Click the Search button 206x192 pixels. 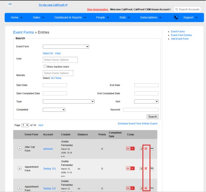153,117
